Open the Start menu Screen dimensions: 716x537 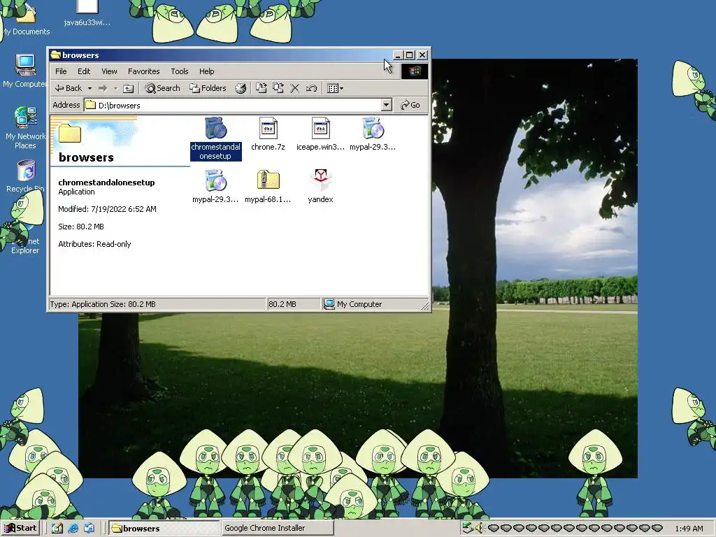(20, 528)
